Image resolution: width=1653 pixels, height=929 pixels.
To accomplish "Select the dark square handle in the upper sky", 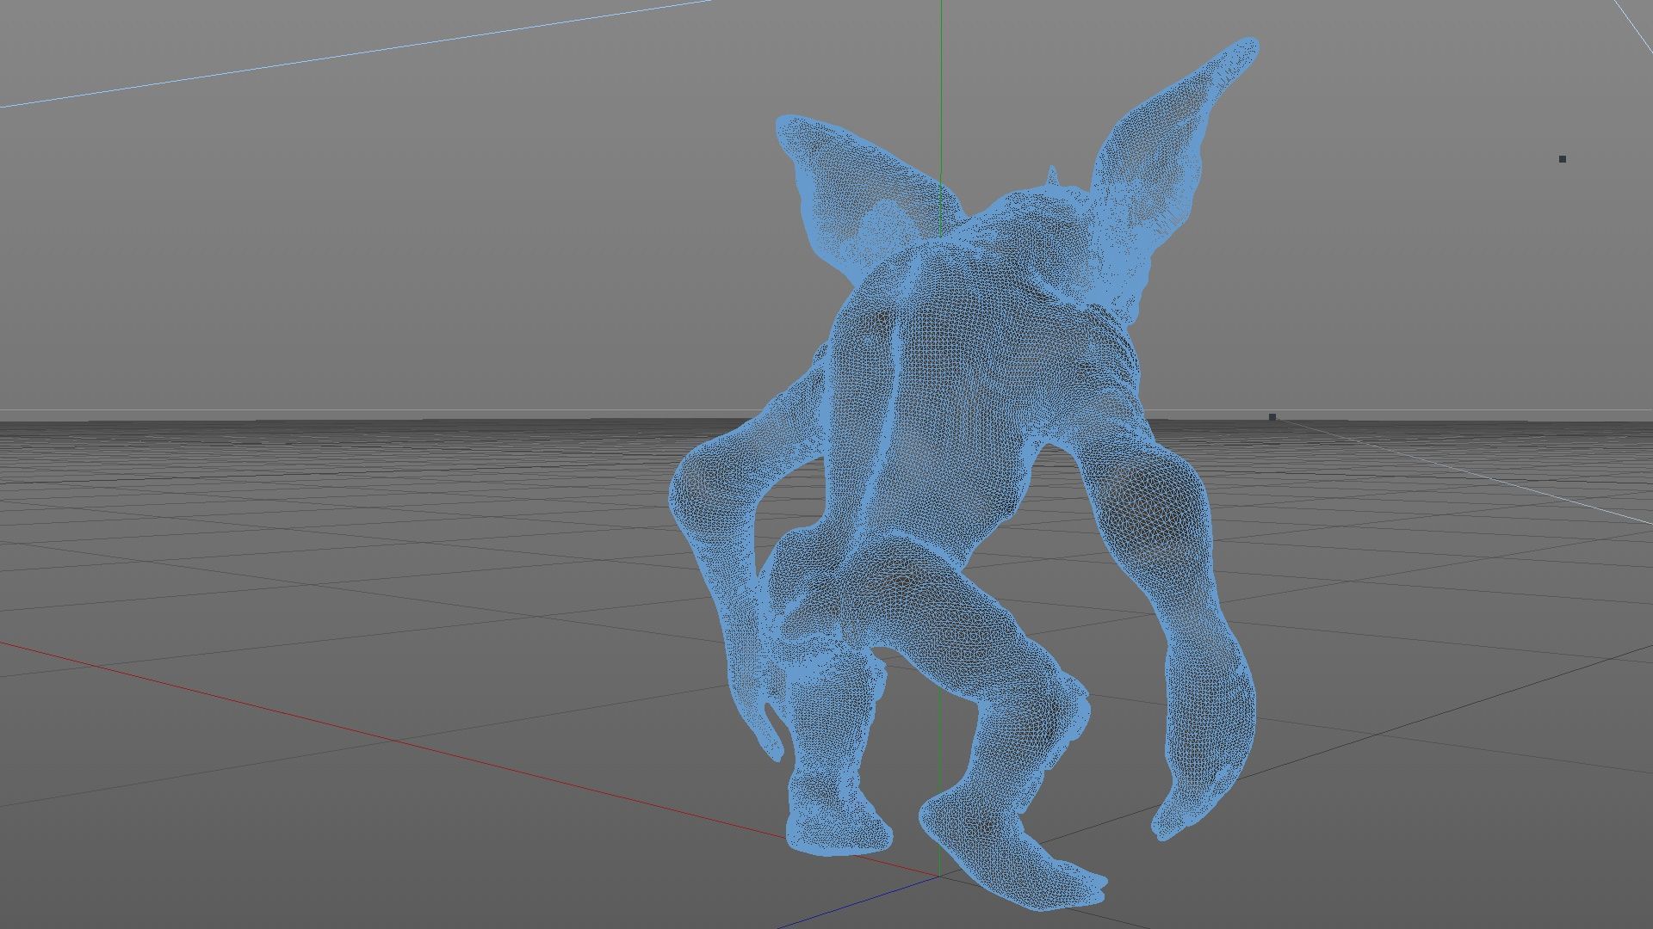I will [x=1563, y=159].
